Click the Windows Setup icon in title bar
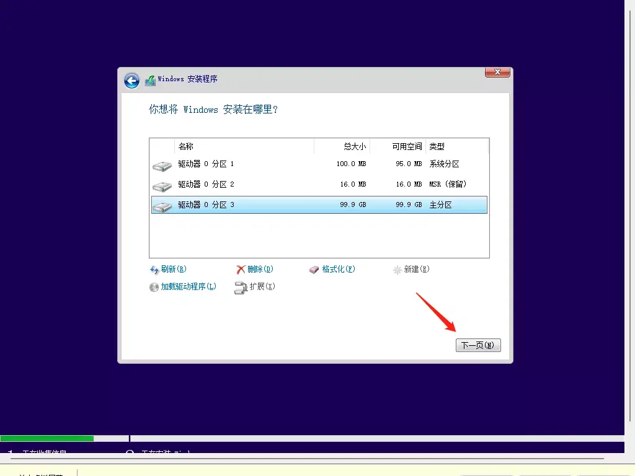Image resolution: width=635 pixels, height=476 pixels. (150, 80)
